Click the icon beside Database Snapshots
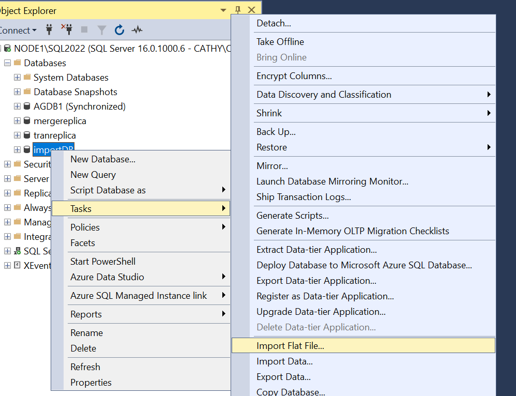The width and height of the screenshot is (516, 396). click(x=26, y=92)
